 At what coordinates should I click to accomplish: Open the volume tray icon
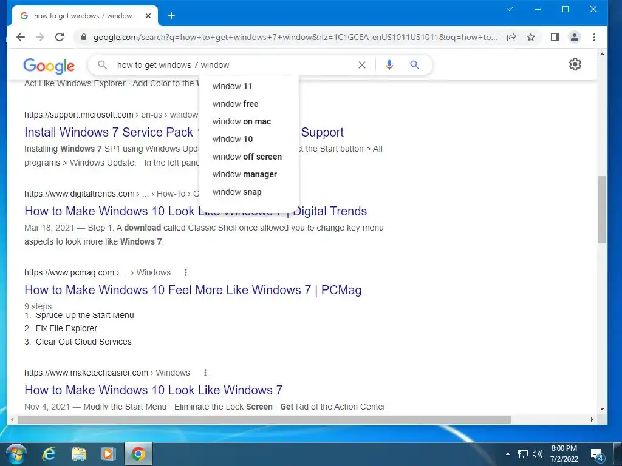(538, 454)
